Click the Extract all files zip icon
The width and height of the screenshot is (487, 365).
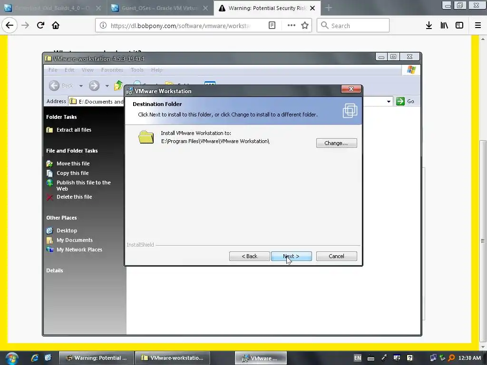point(49,130)
